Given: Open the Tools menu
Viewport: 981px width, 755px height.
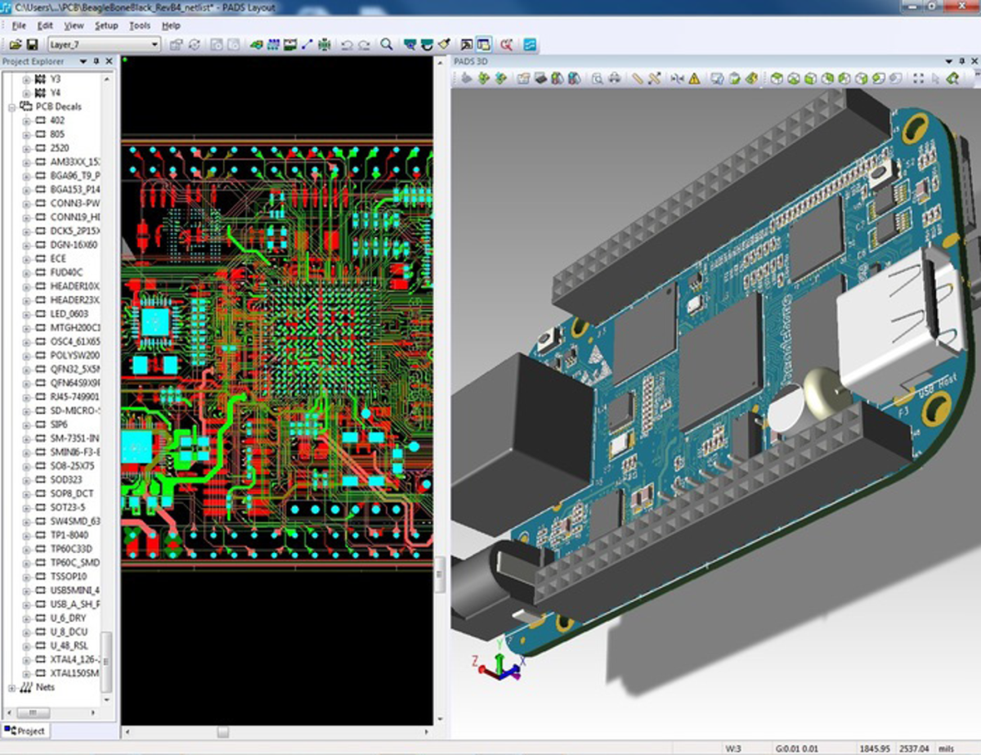Looking at the screenshot, I should 140,25.
